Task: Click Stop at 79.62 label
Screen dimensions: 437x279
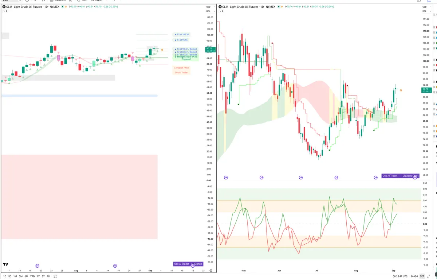Action: point(181,67)
